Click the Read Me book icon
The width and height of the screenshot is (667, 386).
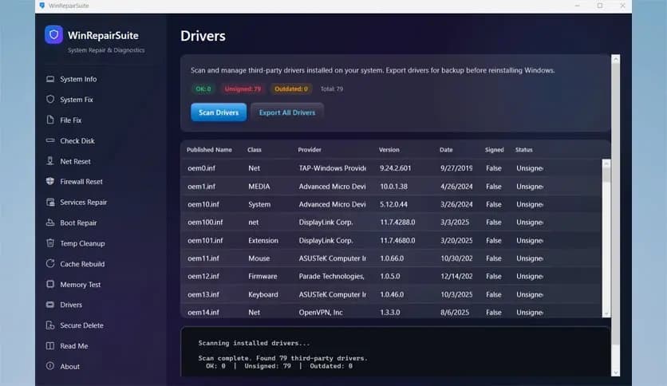point(50,345)
